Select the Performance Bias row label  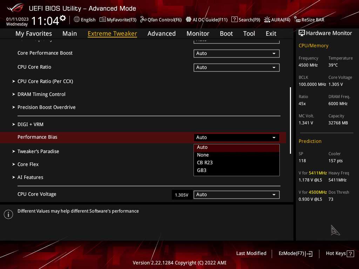tap(37, 137)
